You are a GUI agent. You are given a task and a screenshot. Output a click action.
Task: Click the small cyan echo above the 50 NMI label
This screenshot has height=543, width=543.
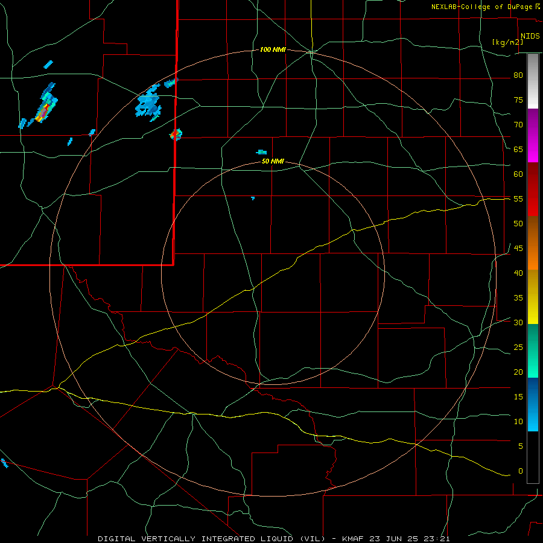tap(261, 152)
